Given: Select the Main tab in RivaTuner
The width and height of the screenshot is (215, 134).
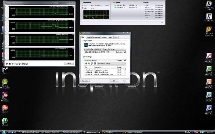Looking at the screenshot, I should pos(83,37).
